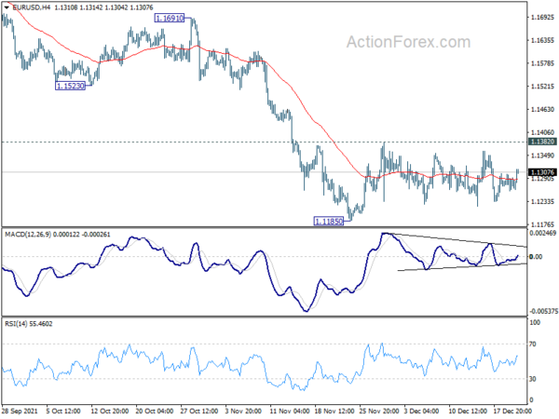This screenshot has width=559, height=419.
Task: Open the chart dropdown arrow beside EURUSD,H4
Action: 7,7
